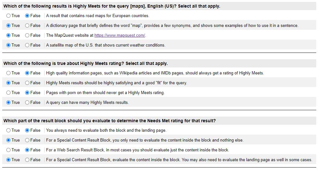Select True for Web Search Result Block statement
The height and width of the screenshot is (171, 321).
[x=8, y=150]
